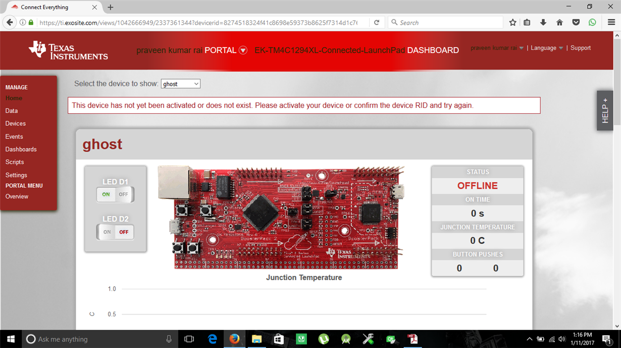Click the 0 s on time value
This screenshot has width=621, height=348.
click(x=478, y=214)
